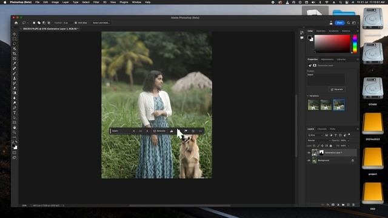Open the Kind filter dropdown in Layers
Image resolution: width=388 pixels, height=218 pixels.
315,135
